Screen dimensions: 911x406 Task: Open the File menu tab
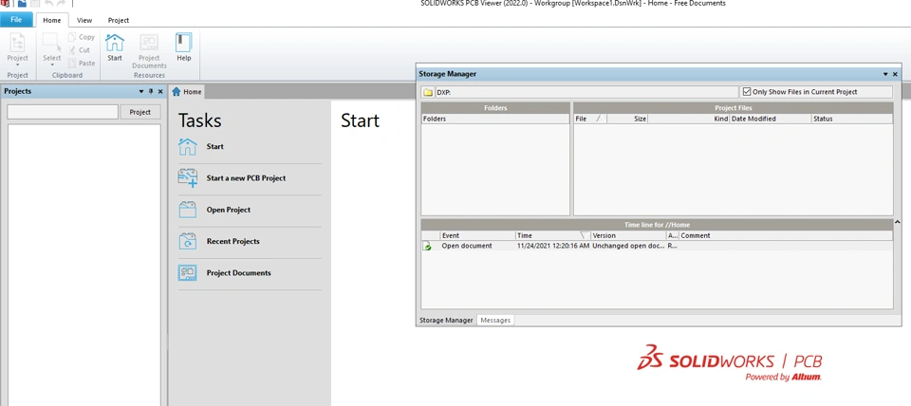point(16,20)
